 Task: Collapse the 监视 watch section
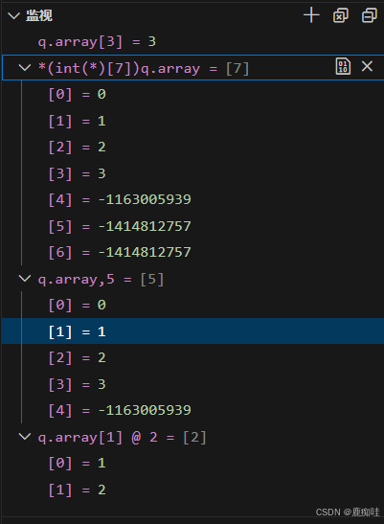click(14, 15)
